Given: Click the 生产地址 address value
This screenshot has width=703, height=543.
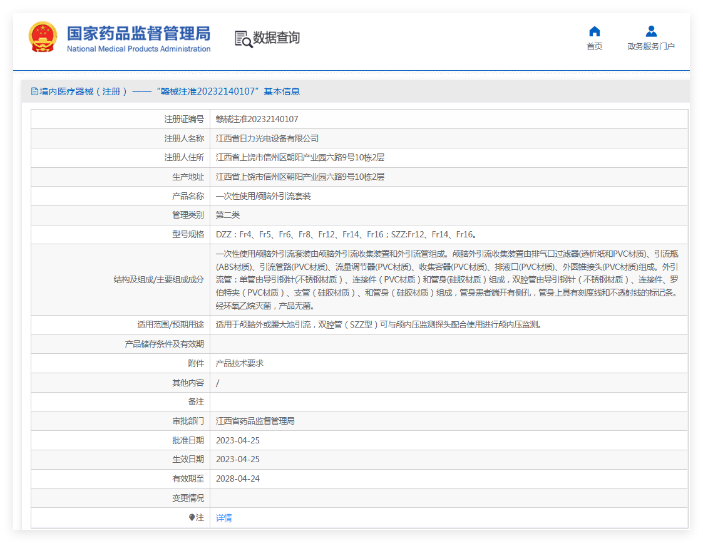Looking at the screenshot, I should click(300, 177).
